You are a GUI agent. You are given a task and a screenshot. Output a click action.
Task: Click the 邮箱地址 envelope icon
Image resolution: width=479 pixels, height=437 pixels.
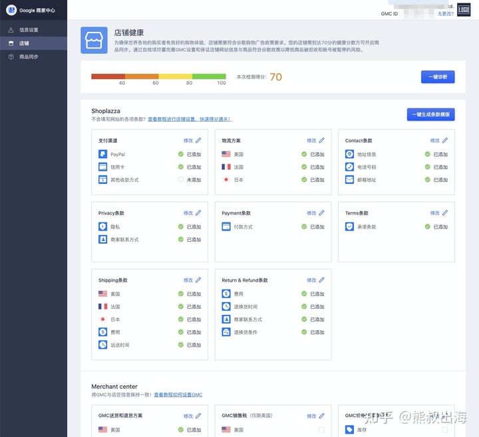(349, 179)
